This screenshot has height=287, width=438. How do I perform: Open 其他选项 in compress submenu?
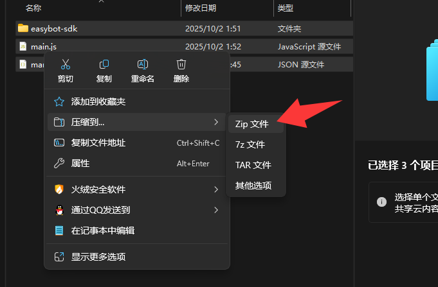pyautogui.click(x=253, y=186)
